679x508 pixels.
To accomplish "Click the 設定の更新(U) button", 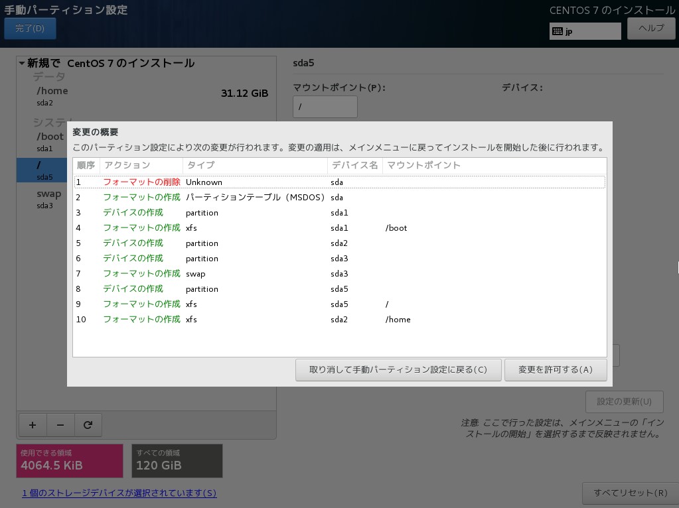I will point(624,401).
